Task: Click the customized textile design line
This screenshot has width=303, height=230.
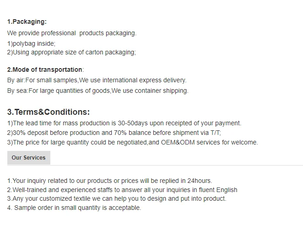Action: pyautogui.click(x=117, y=198)
